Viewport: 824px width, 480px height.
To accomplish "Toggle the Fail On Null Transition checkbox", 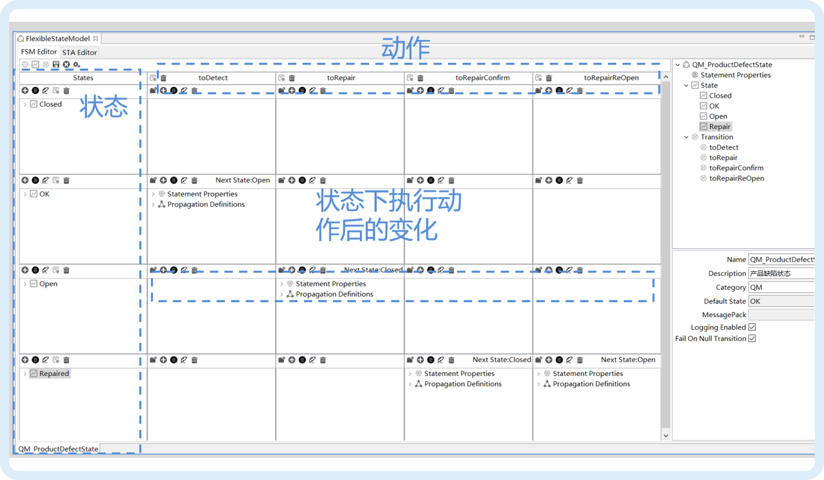I will [752, 338].
